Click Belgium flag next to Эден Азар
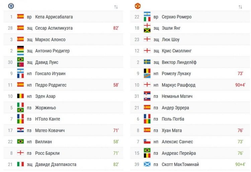 [x=20, y=96]
